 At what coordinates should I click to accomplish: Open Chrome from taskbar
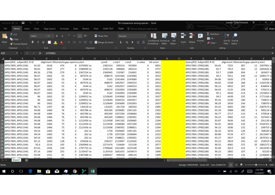75,171
